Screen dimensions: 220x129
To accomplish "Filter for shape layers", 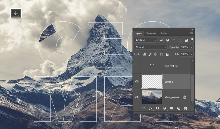I will 180,40.
